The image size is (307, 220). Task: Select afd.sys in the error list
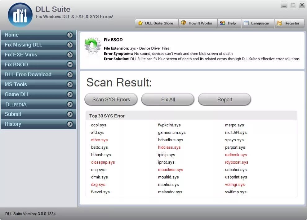click(x=98, y=133)
